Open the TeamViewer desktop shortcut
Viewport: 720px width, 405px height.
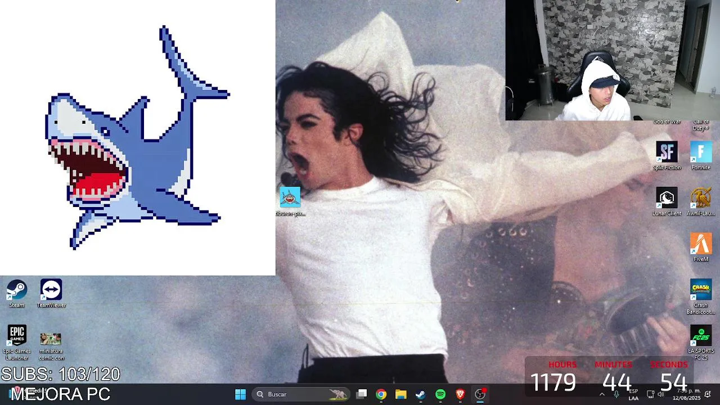(x=51, y=294)
